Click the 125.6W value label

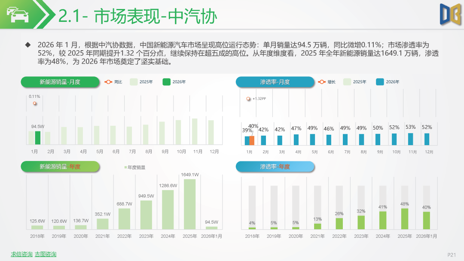click(37, 221)
